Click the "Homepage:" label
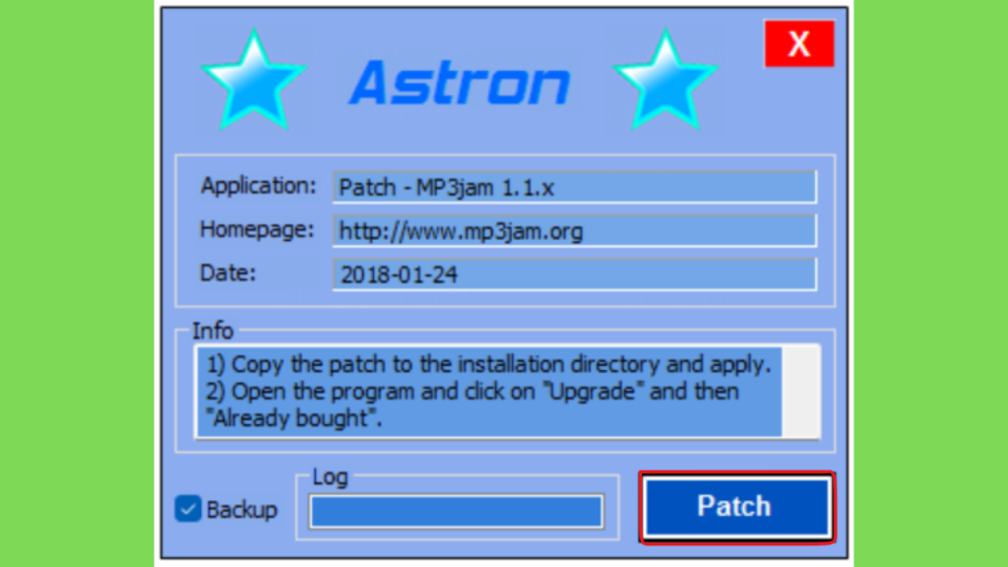 [257, 229]
